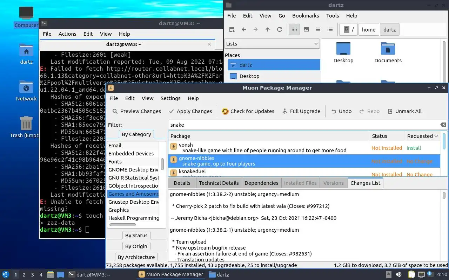Image resolution: width=449 pixels, height=280 pixels.
Task: Click the snake search field
Action: [304, 125]
